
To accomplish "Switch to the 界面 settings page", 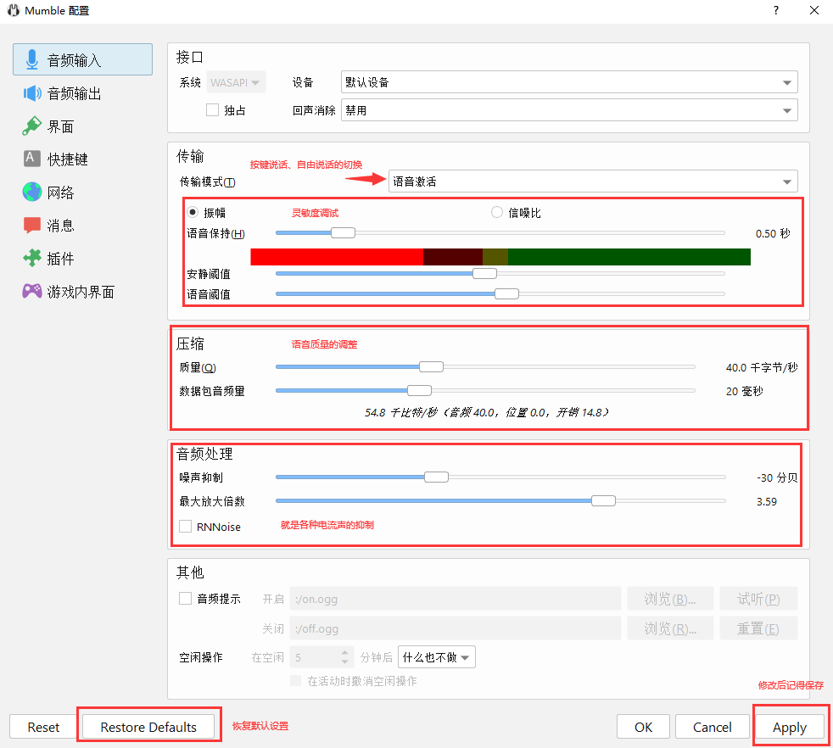I will tap(82, 126).
